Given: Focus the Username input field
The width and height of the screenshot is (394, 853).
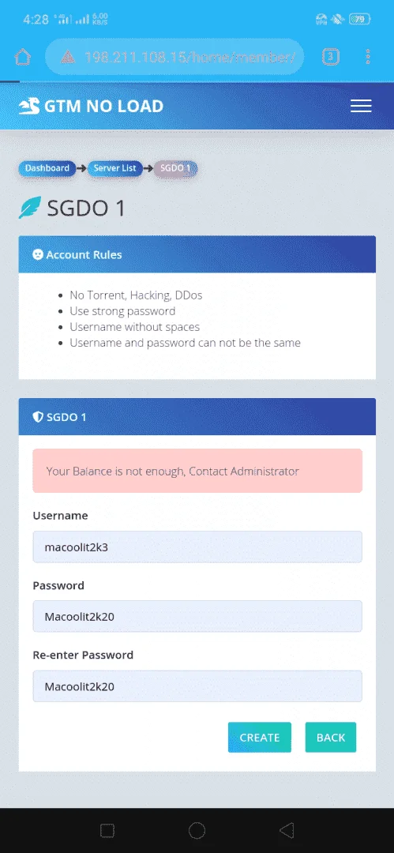Looking at the screenshot, I should point(197,547).
